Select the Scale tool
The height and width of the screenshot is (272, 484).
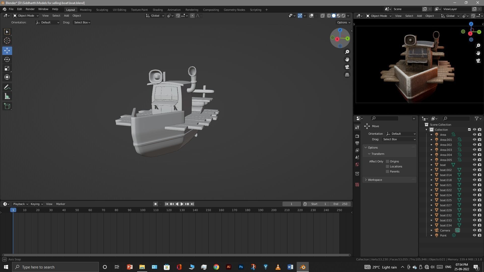[x=7, y=68]
